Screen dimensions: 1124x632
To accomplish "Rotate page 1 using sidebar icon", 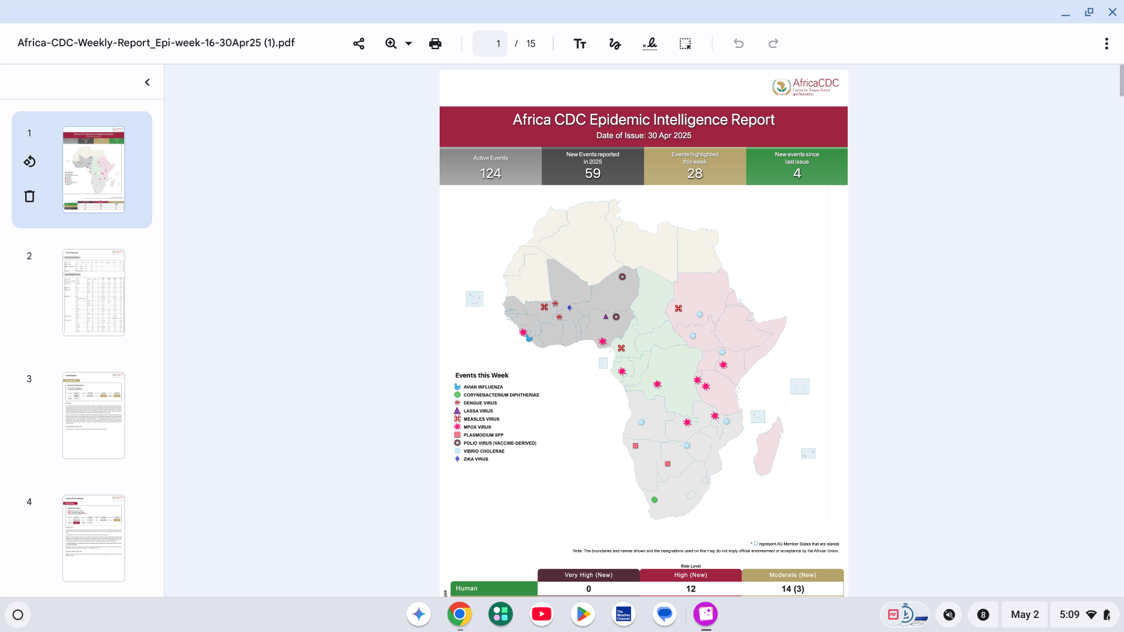I will 30,162.
